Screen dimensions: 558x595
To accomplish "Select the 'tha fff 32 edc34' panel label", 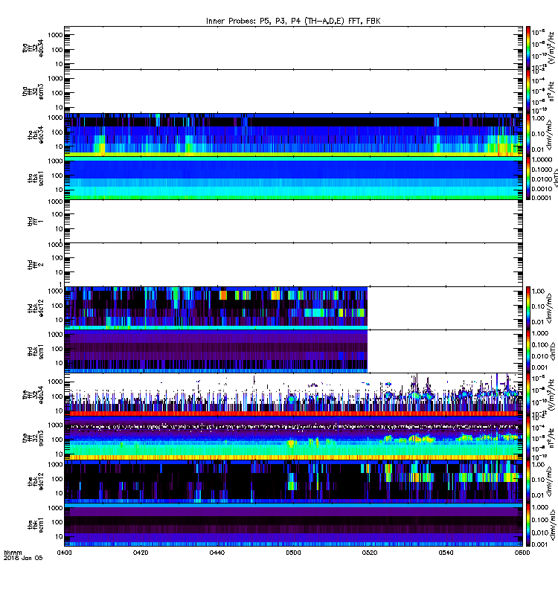I will click(33, 48).
